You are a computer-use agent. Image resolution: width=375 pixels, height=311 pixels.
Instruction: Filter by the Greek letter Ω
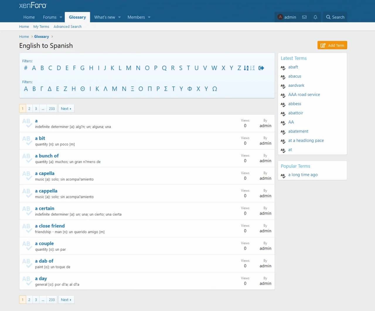[214, 89]
